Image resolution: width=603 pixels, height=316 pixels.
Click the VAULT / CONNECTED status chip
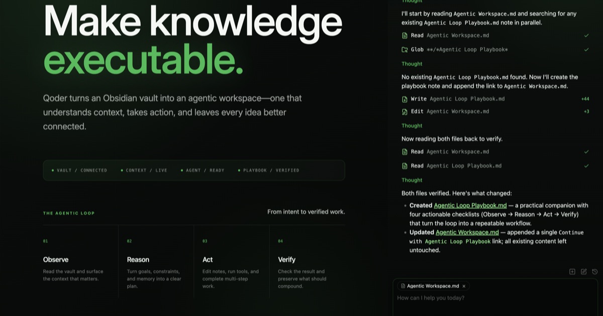pyautogui.click(x=79, y=171)
